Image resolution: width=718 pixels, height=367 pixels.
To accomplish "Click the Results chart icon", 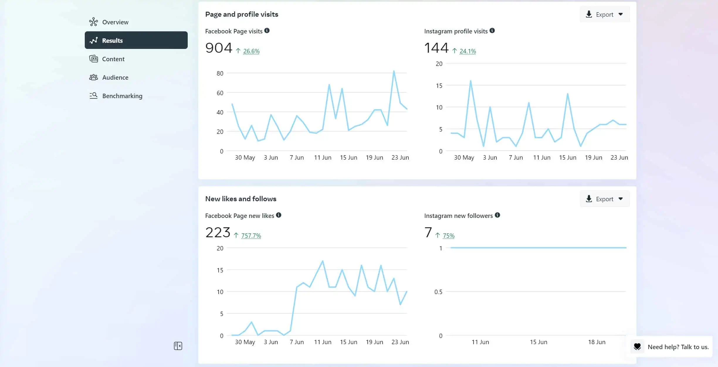I will coord(94,40).
